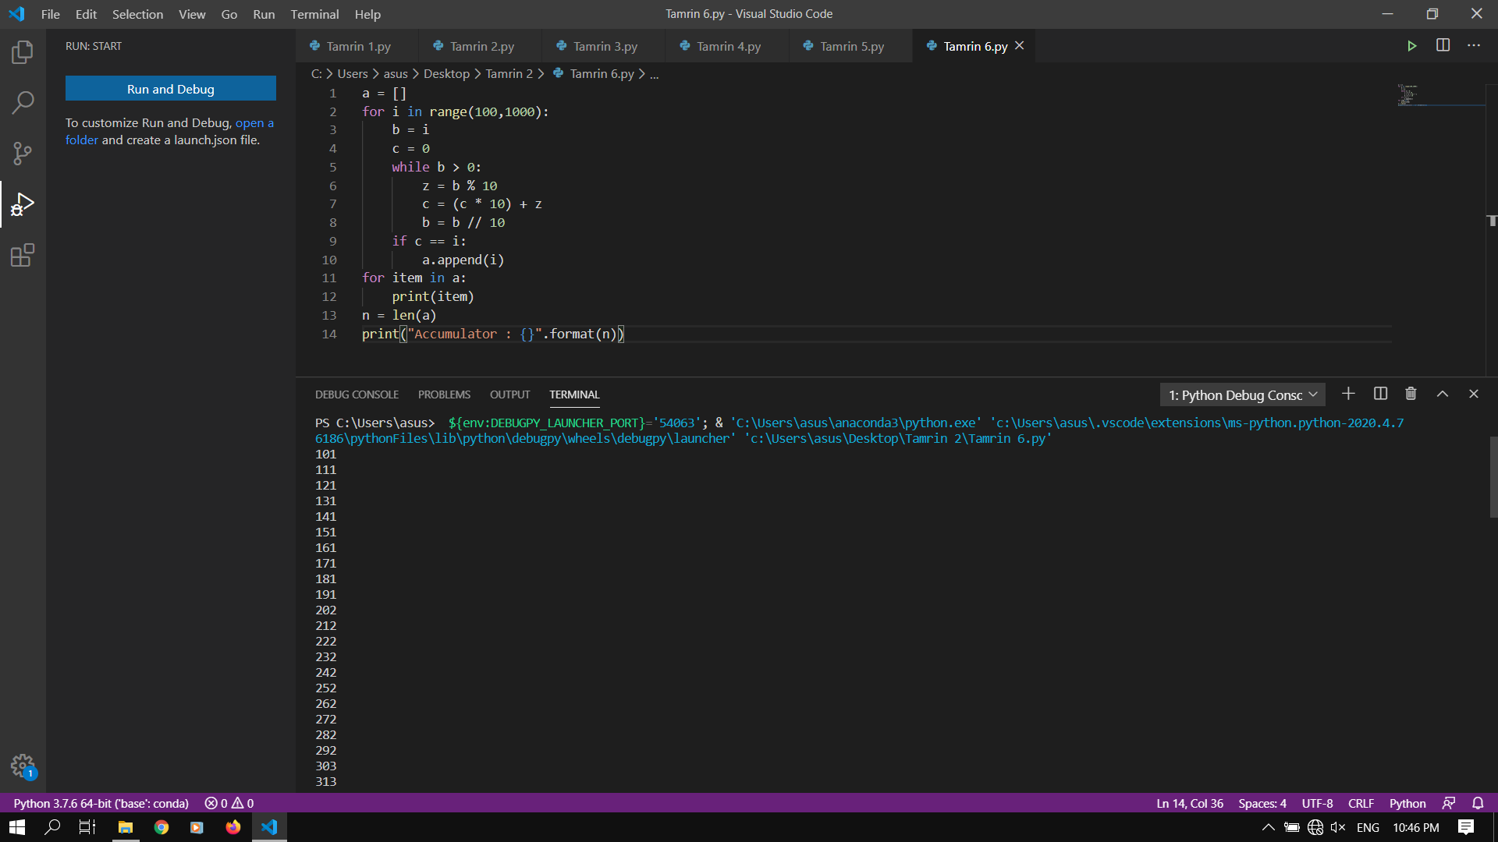Open the Manage gear settings icon
The width and height of the screenshot is (1498, 842).
23,766
